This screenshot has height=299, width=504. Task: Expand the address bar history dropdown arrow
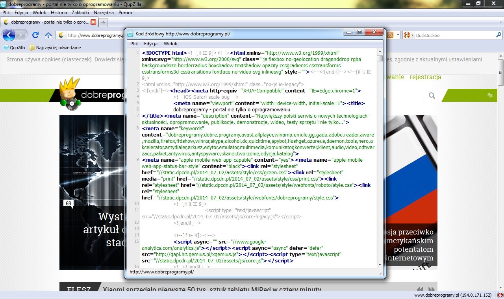[398, 35]
